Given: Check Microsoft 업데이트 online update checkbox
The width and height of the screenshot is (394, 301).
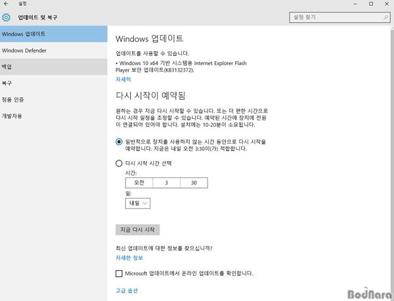Looking at the screenshot, I should click(119, 273).
